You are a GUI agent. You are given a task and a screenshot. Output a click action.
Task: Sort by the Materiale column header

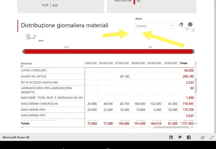[26, 64]
